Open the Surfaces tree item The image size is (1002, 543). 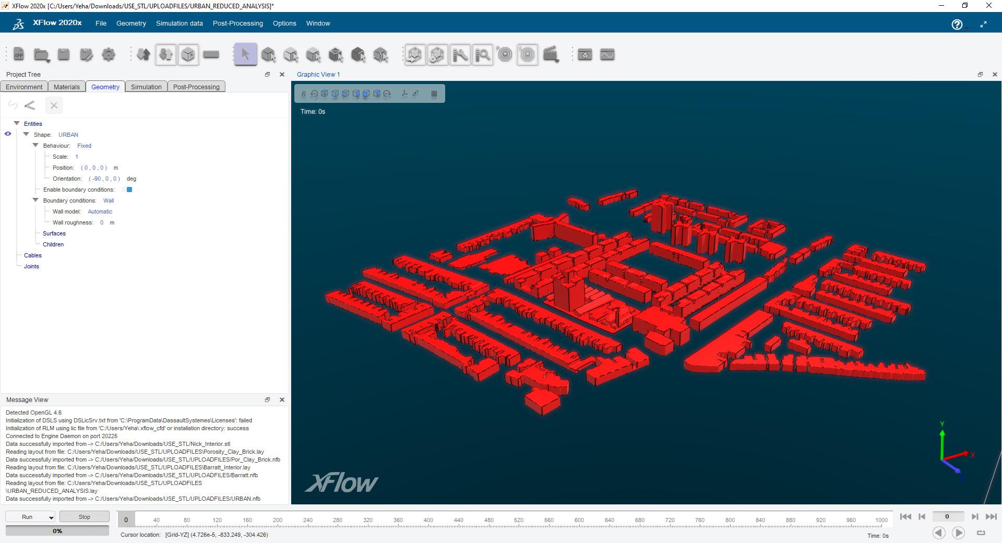[x=54, y=233]
